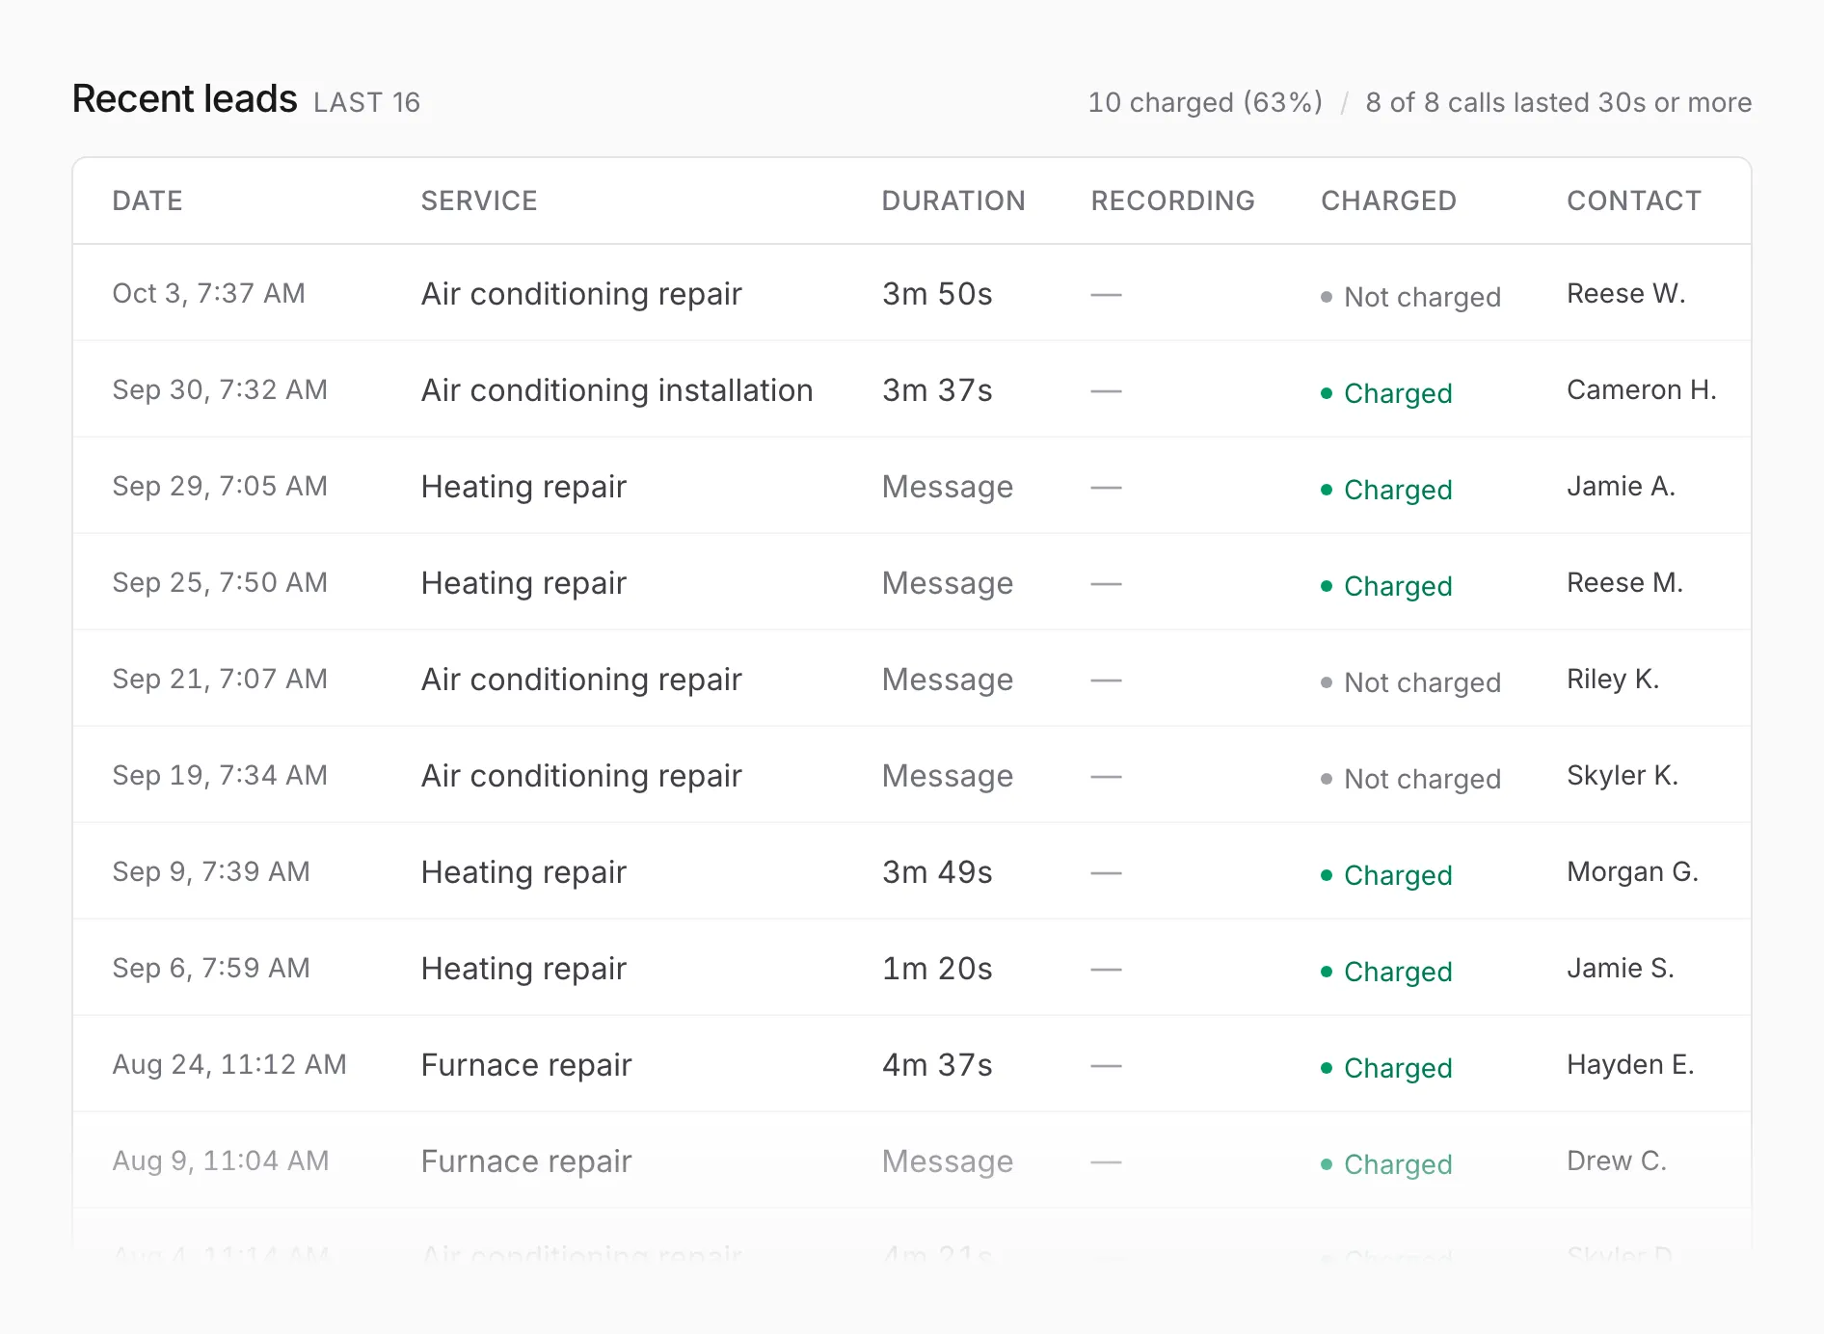Click Heating repair in Sep 6 row
Screen dimensions: 1824x1334
(x=523, y=969)
